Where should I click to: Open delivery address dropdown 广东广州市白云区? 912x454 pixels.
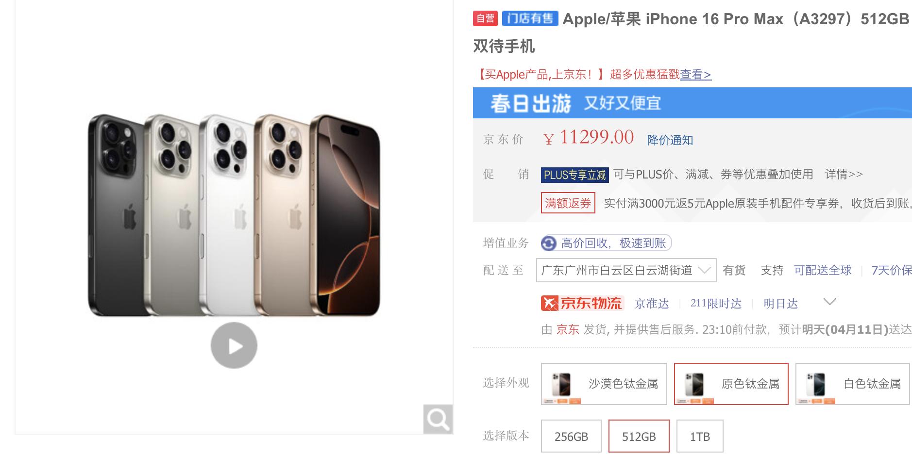pos(626,270)
